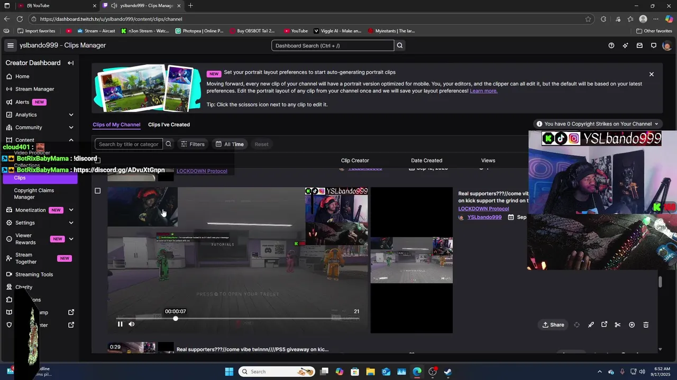Open Photopea bookmark in favorites bar

tap(199, 31)
